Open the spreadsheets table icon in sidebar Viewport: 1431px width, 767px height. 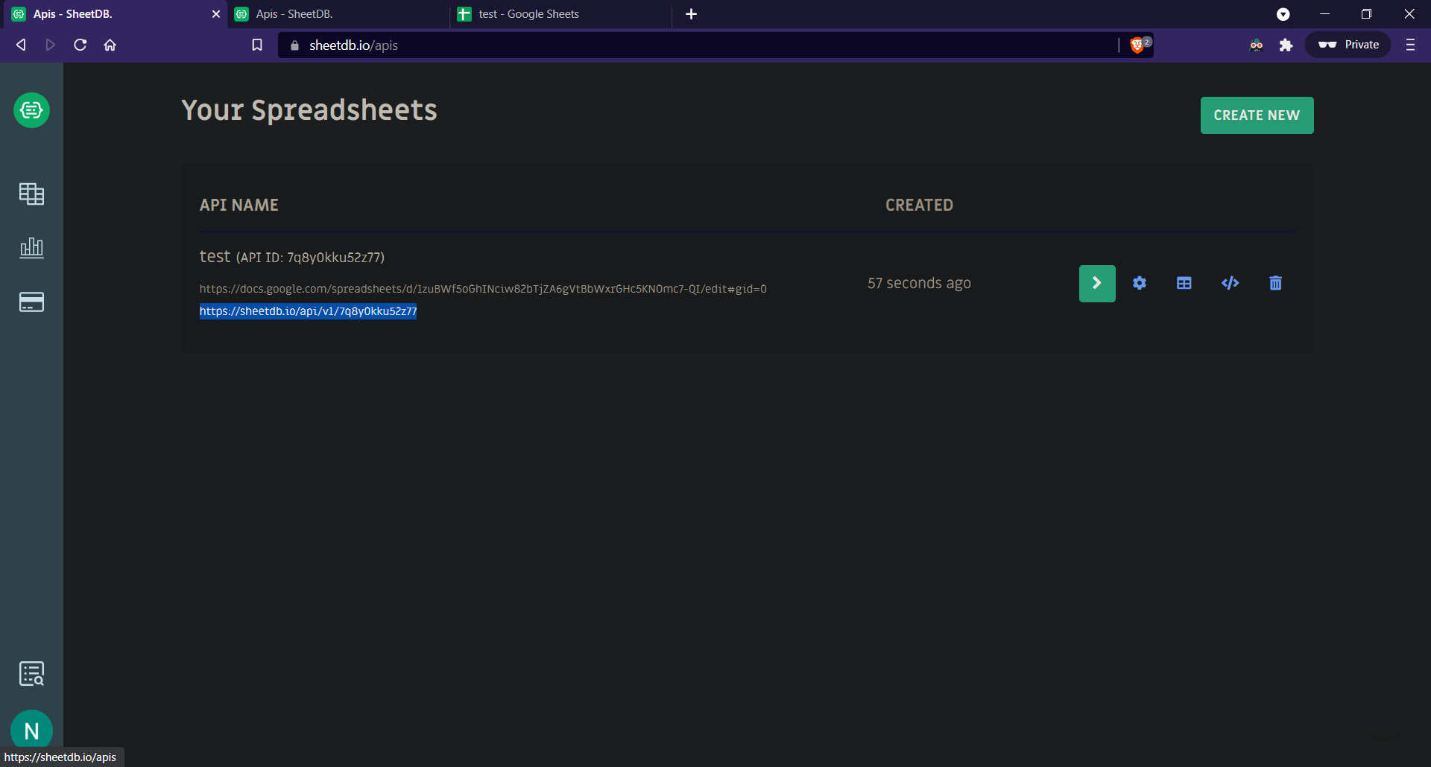[x=31, y=194]
